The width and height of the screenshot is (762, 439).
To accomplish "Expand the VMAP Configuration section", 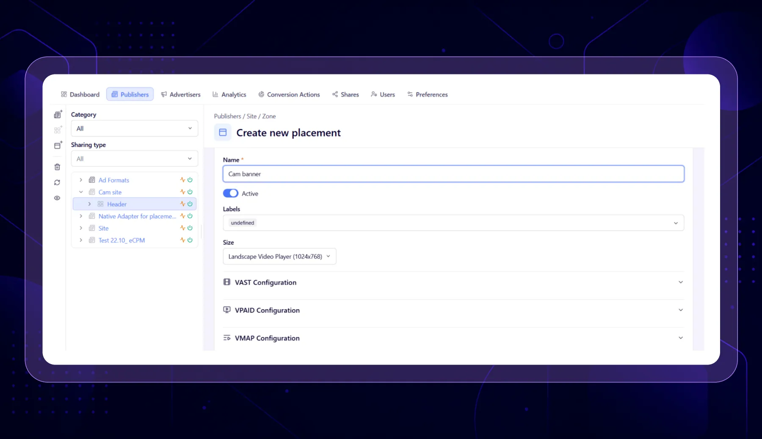I will (453, 338).
